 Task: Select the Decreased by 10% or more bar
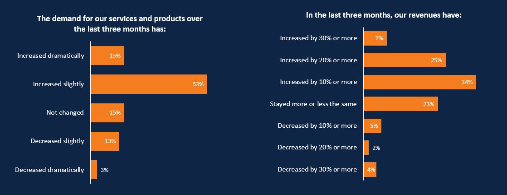pos(372,126)
